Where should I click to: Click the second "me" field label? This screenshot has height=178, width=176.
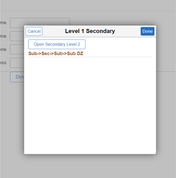point(3,36)
